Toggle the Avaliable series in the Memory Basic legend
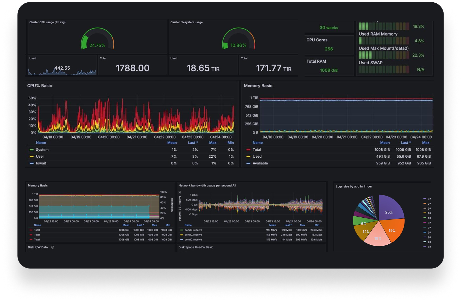The width and height of the screenshot is (461, 301). pos(260,163)
